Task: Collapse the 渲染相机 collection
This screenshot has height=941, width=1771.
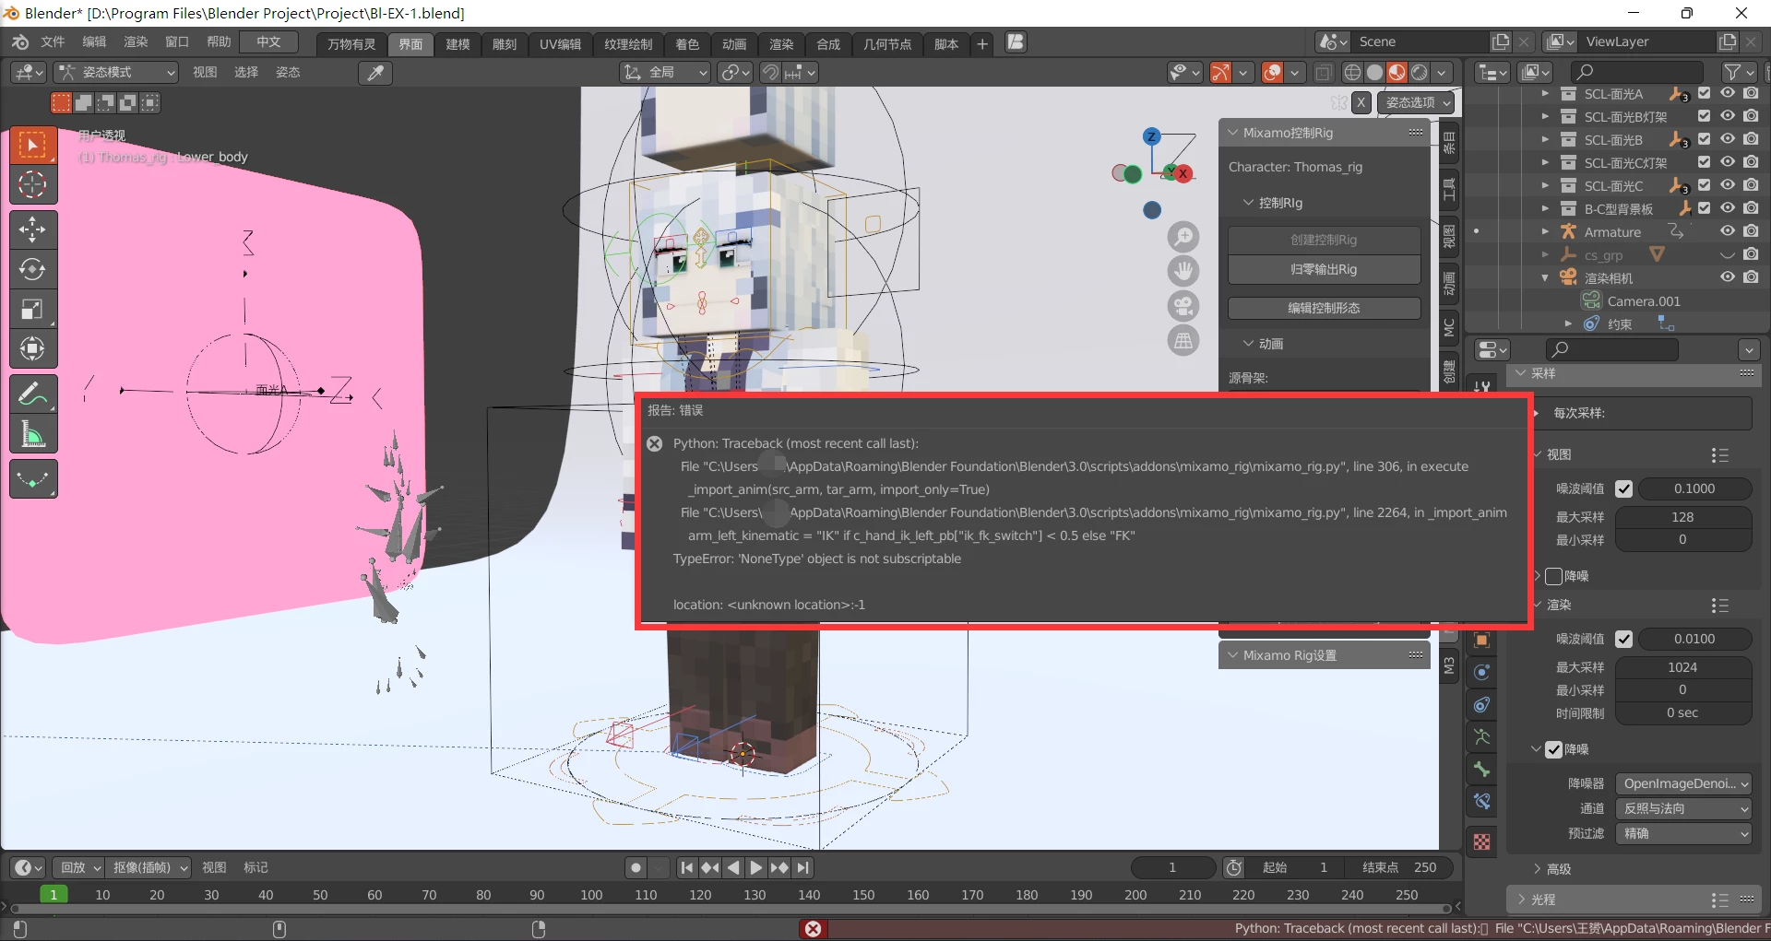Action: 1545,277
